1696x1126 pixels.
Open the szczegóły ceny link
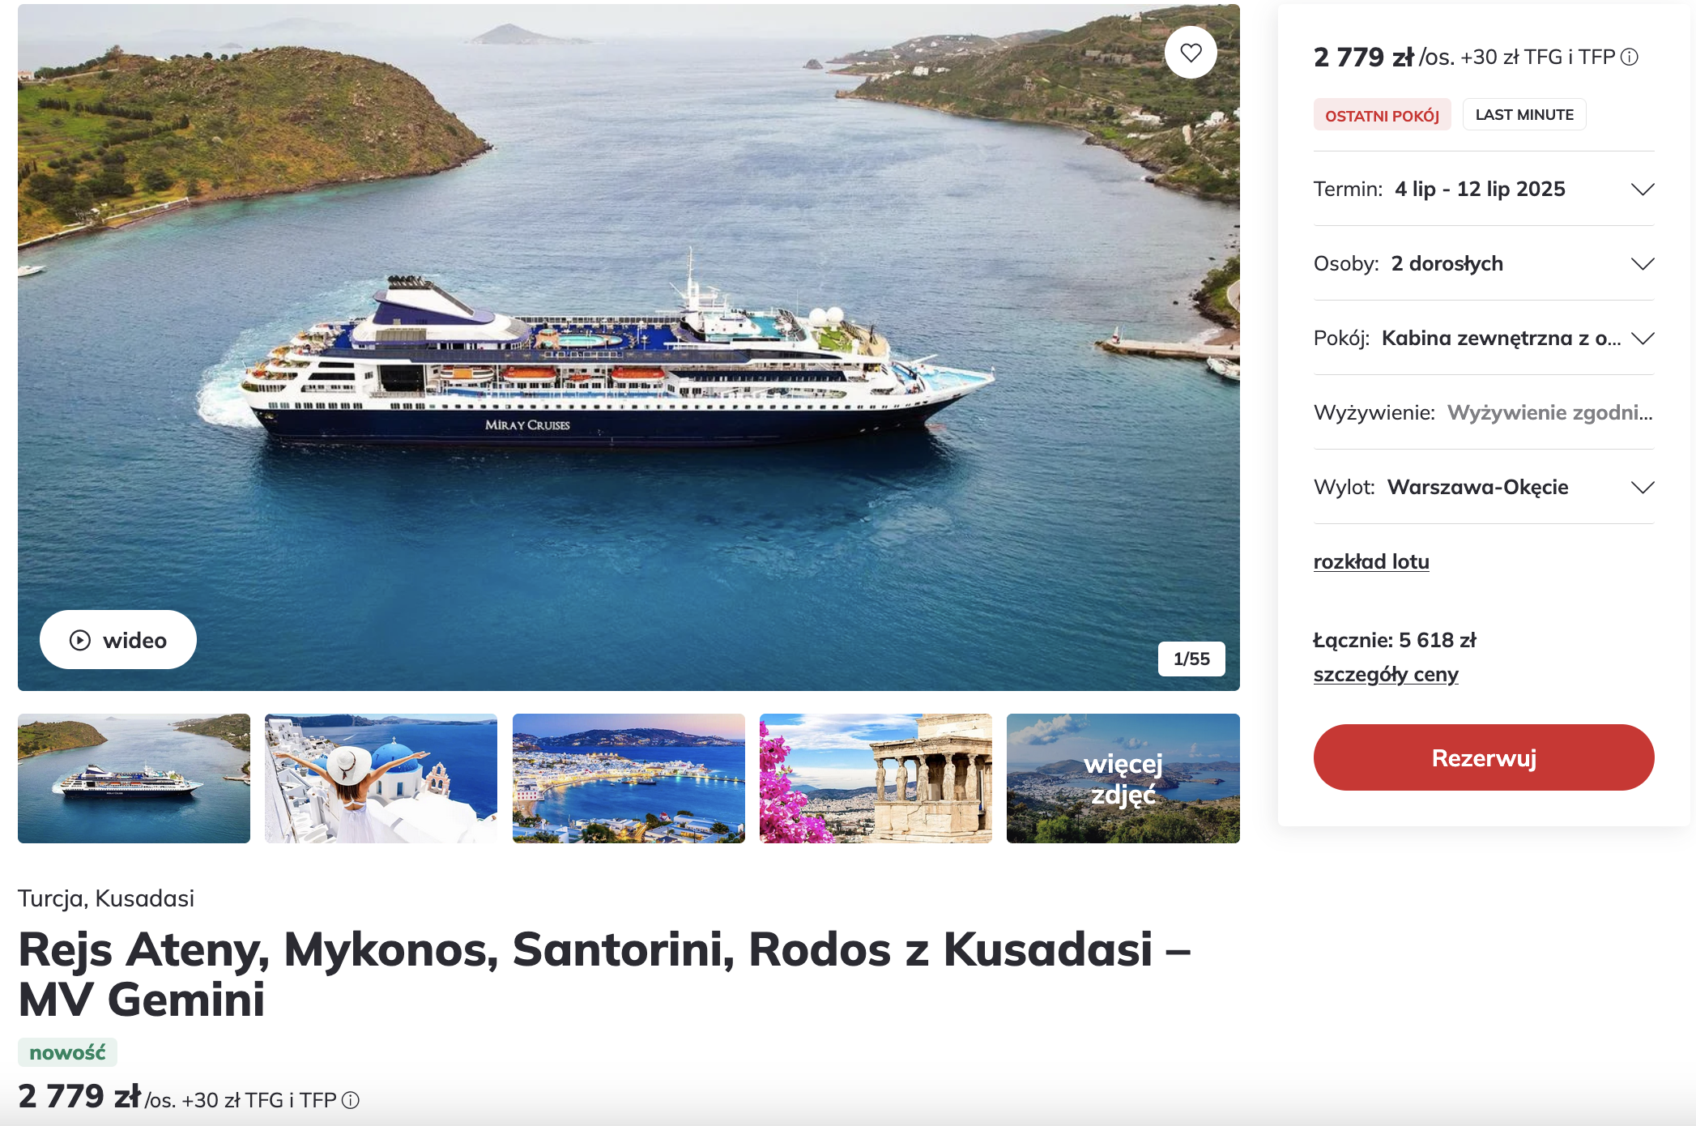pos(1386,674)
